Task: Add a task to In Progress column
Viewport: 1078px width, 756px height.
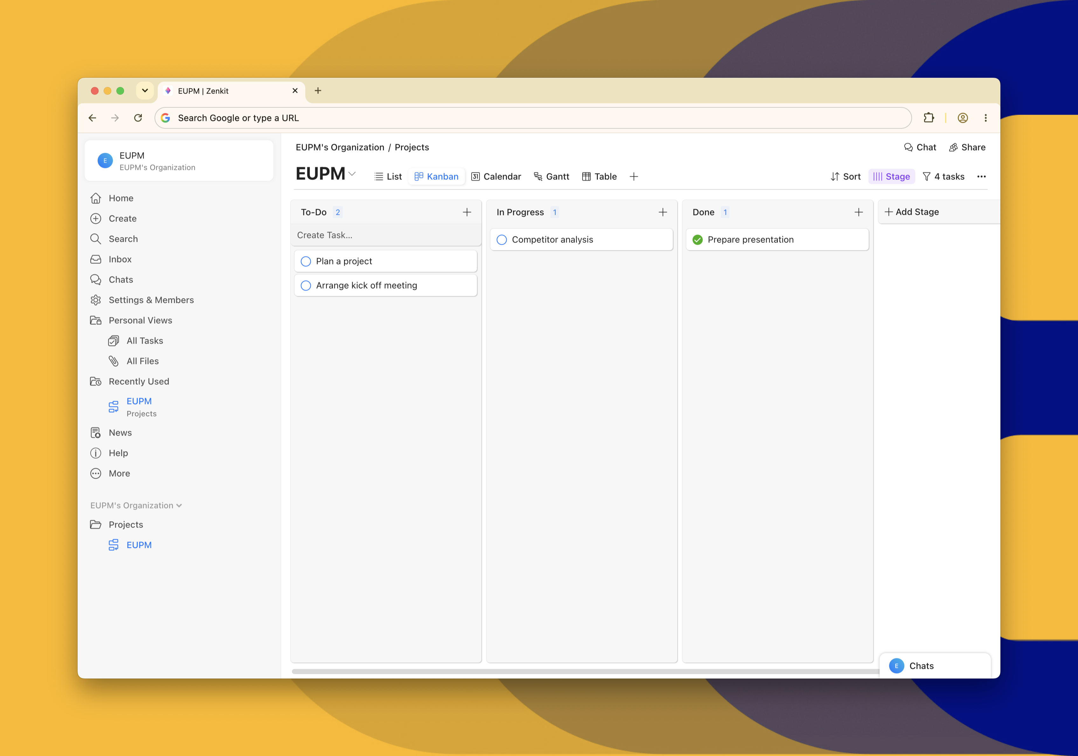Action: point(662,212)
